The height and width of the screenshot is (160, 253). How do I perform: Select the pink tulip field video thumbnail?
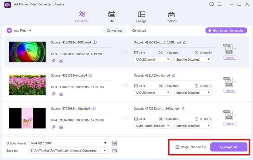pos(28,84)
